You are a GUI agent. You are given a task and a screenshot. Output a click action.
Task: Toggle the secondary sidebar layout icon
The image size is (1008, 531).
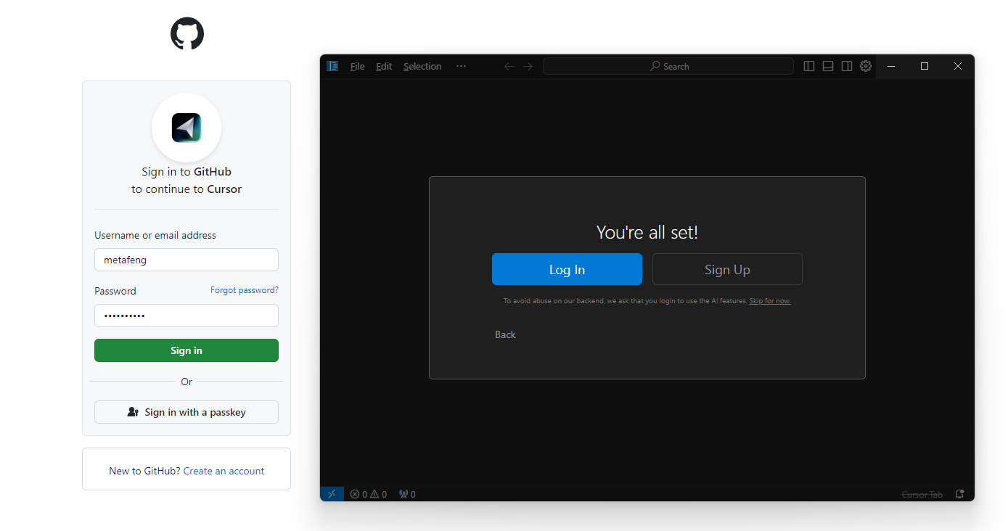click(x=847, y=66)
